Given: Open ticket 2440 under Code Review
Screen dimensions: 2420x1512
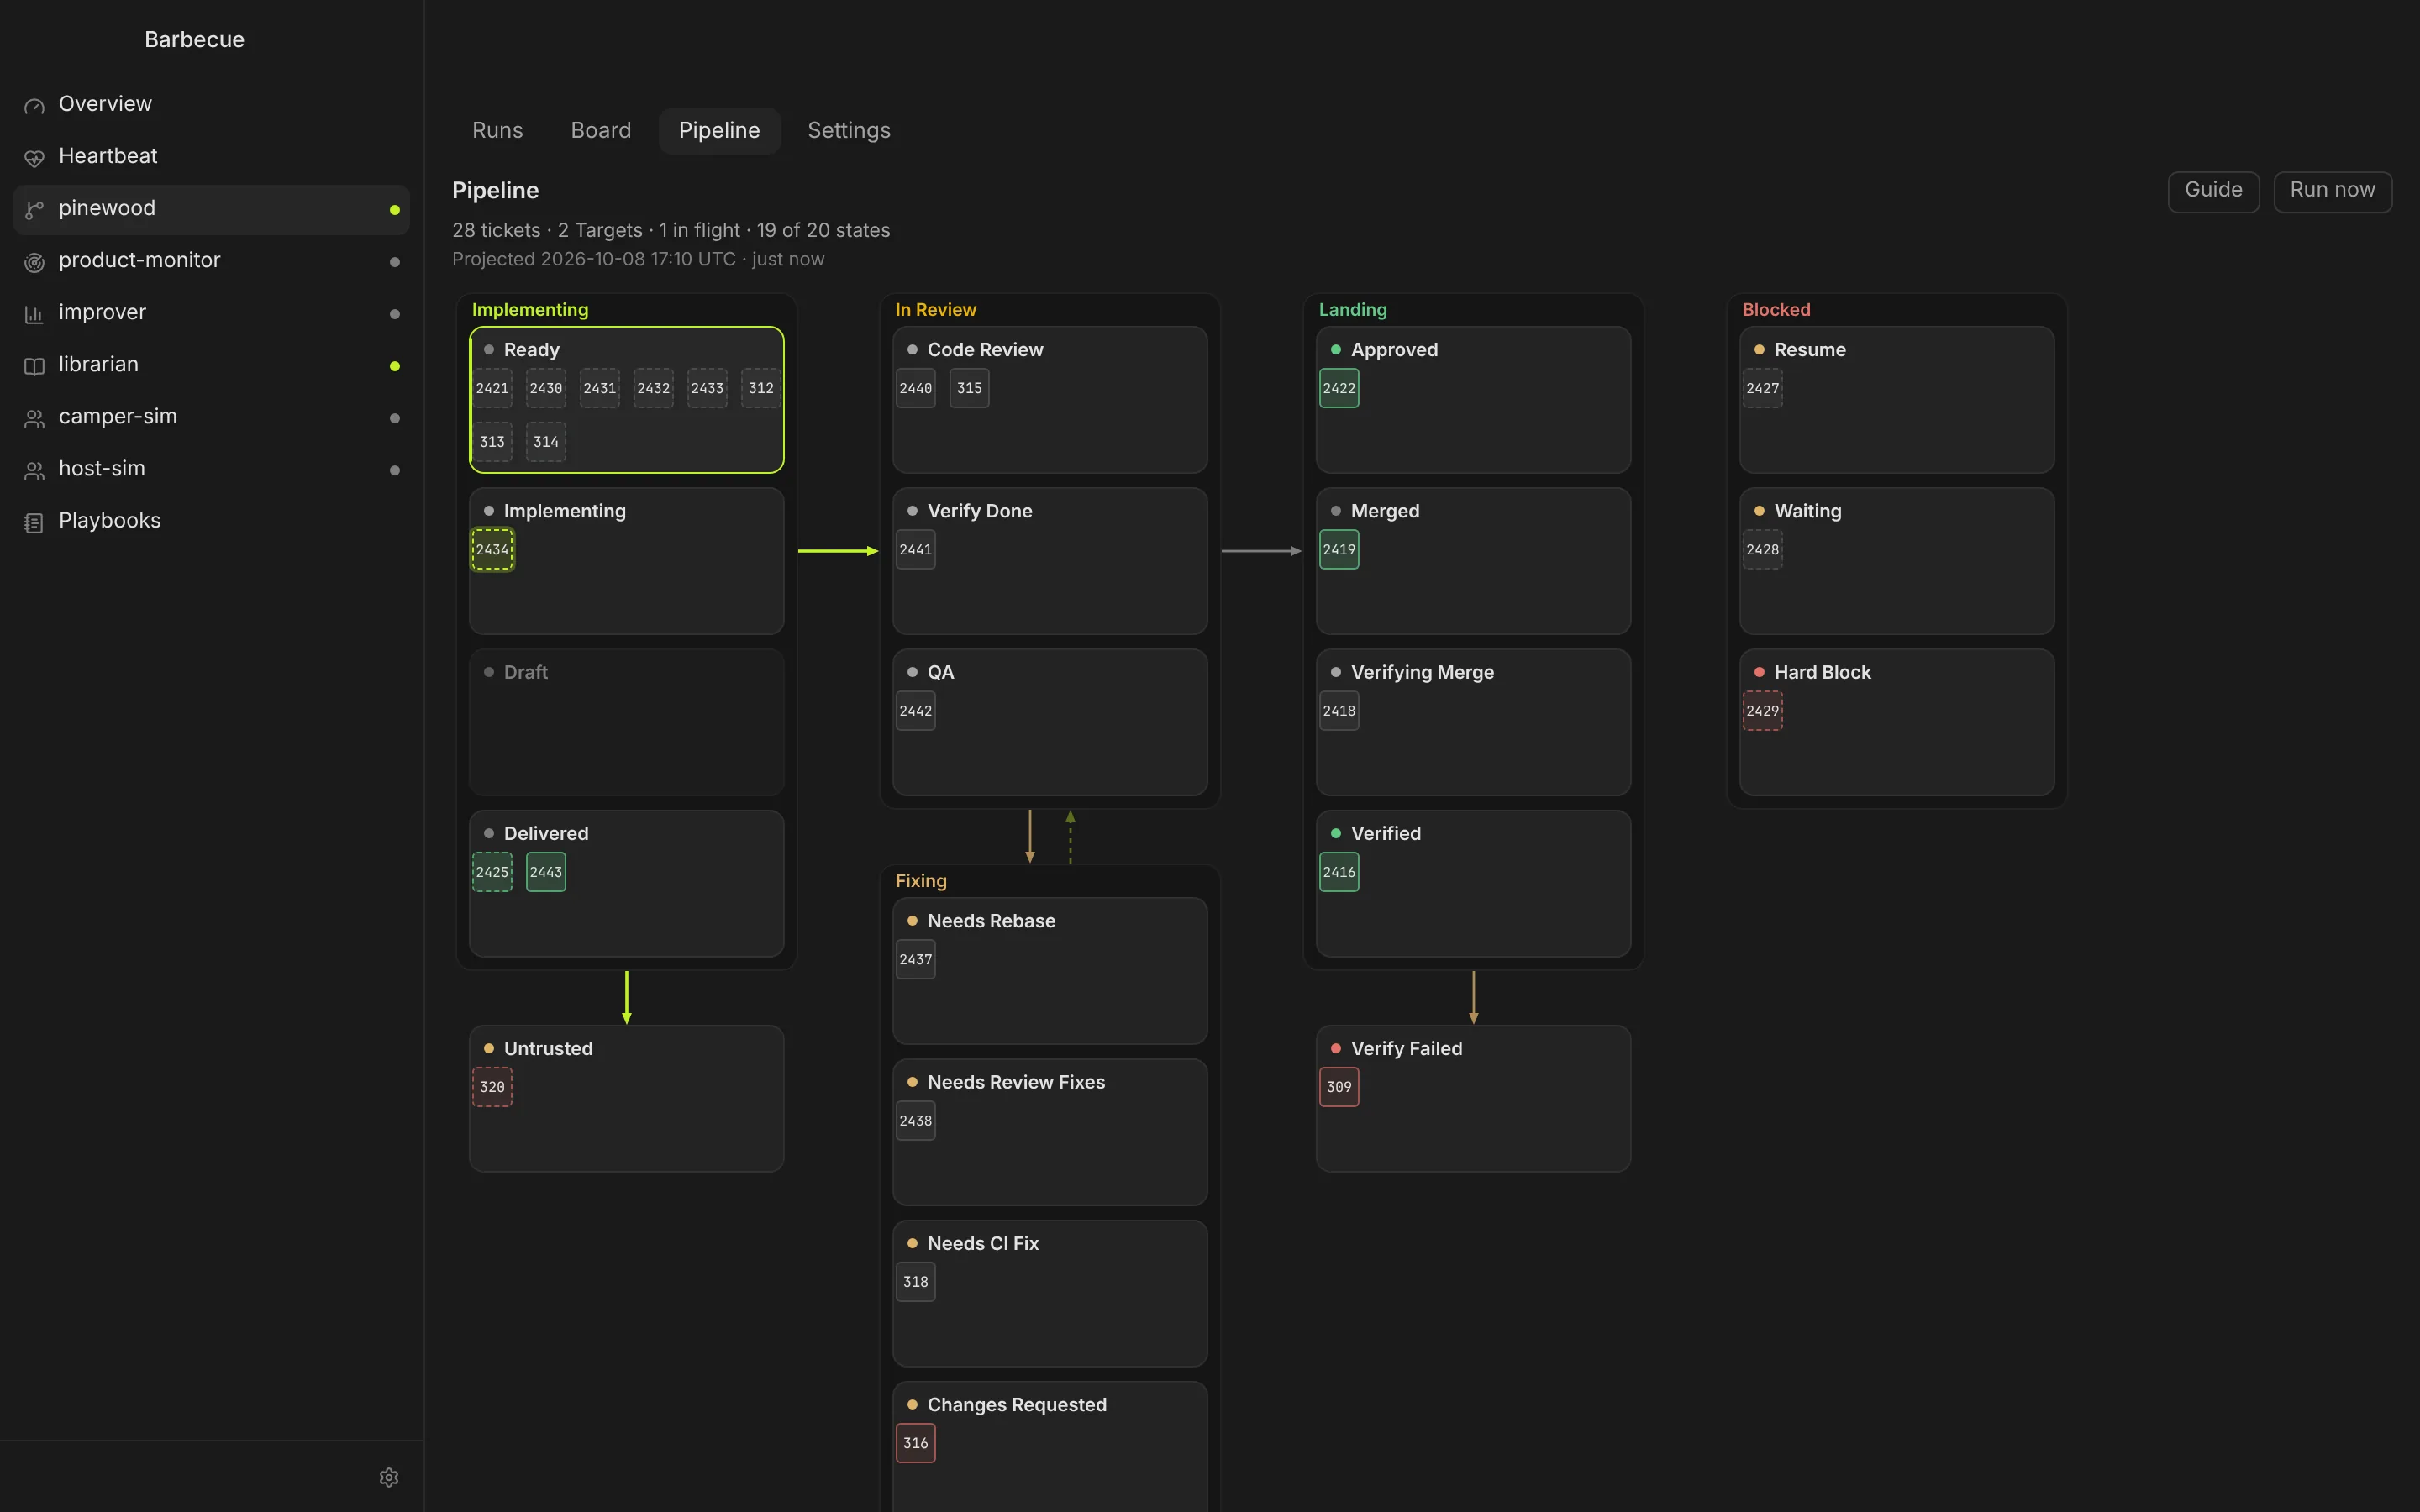Looking at the screenshot, I should pos(915,388).
